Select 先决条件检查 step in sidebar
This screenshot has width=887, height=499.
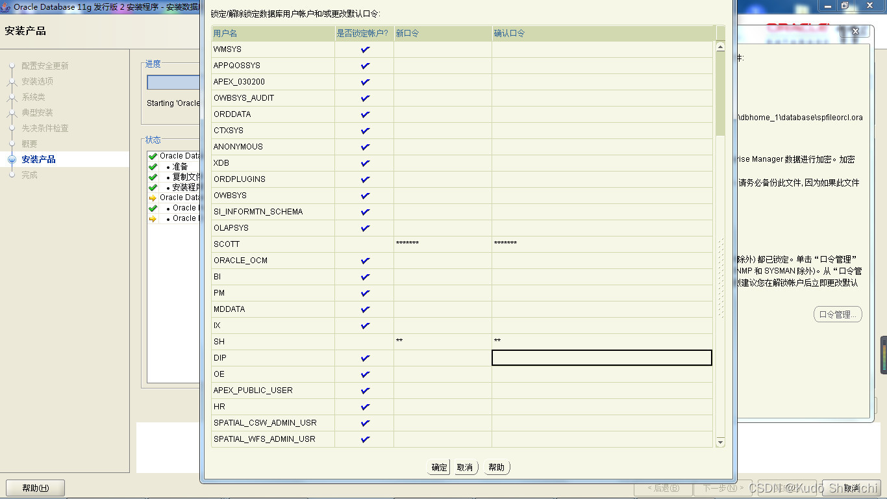pyautogui.click(x=45, y=128)
